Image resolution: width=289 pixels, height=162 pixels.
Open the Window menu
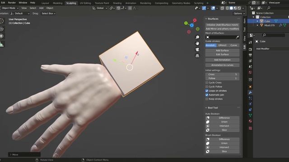pyautogui.click(x=23, y=3)
